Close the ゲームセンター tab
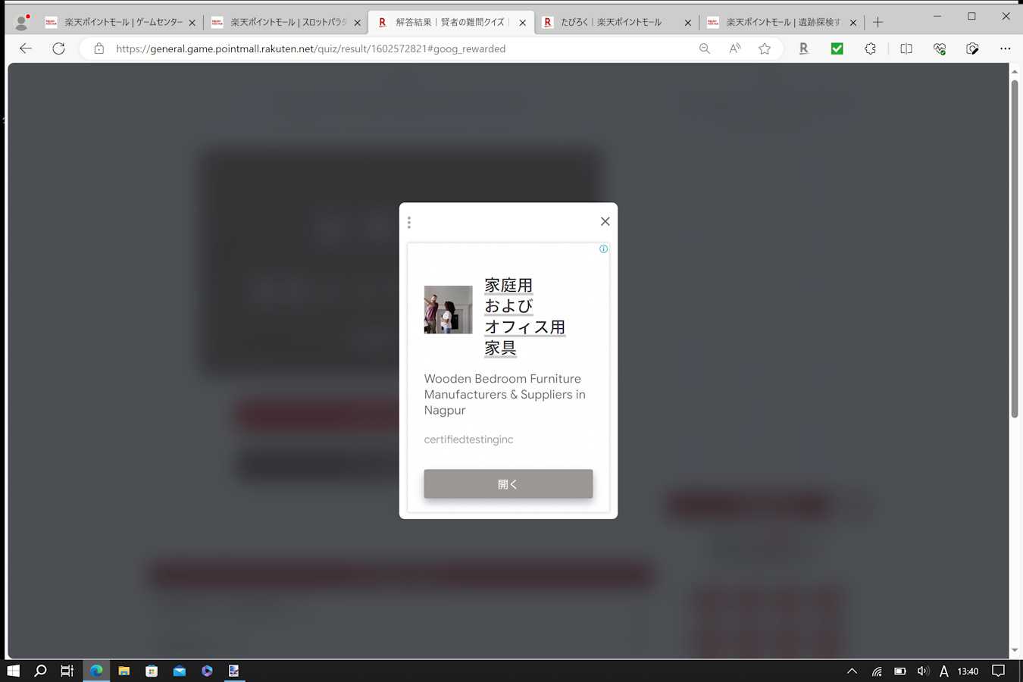 192,23
